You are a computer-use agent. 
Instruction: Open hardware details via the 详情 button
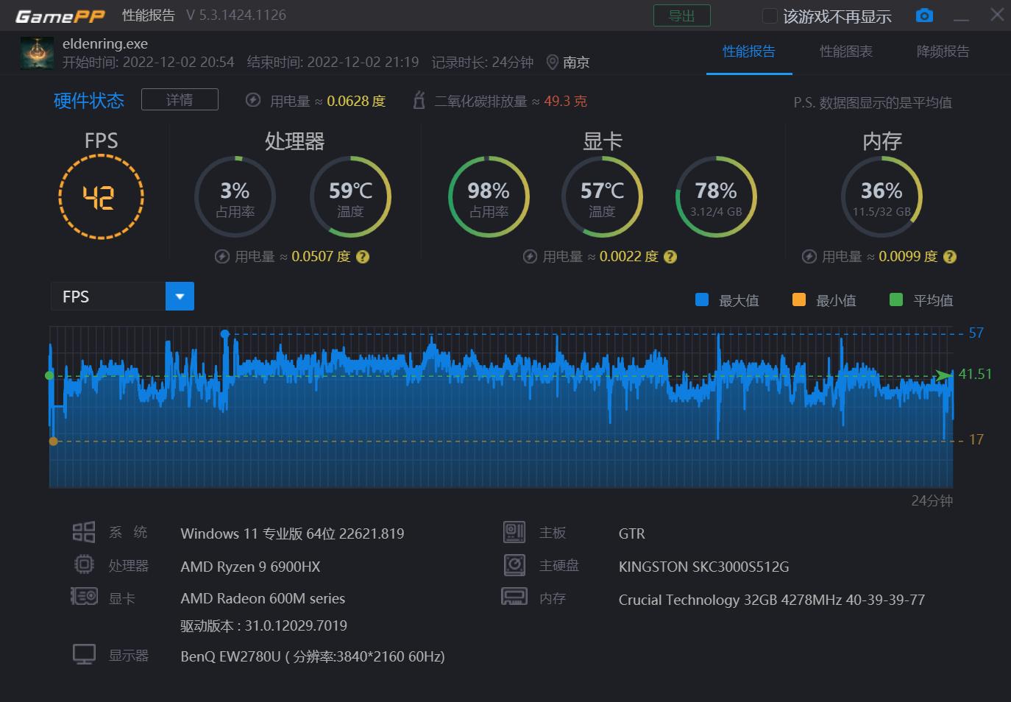coord(179,99)
